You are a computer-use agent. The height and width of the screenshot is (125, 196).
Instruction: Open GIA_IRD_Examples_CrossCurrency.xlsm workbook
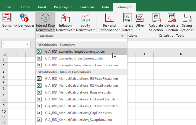[81, 58]
